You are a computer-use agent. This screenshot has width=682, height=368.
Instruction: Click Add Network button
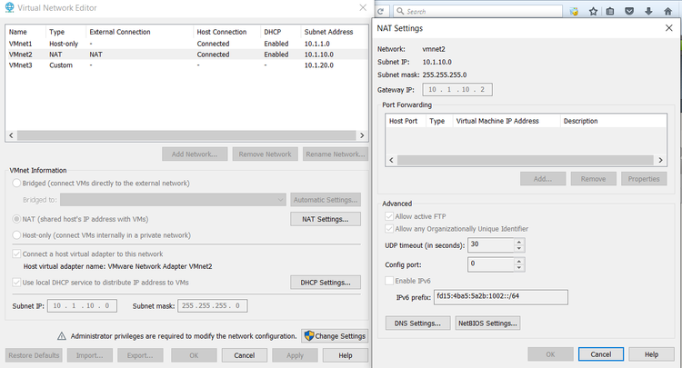click(x=195, y=154)
